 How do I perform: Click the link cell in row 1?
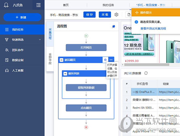(x=169, y=92)
